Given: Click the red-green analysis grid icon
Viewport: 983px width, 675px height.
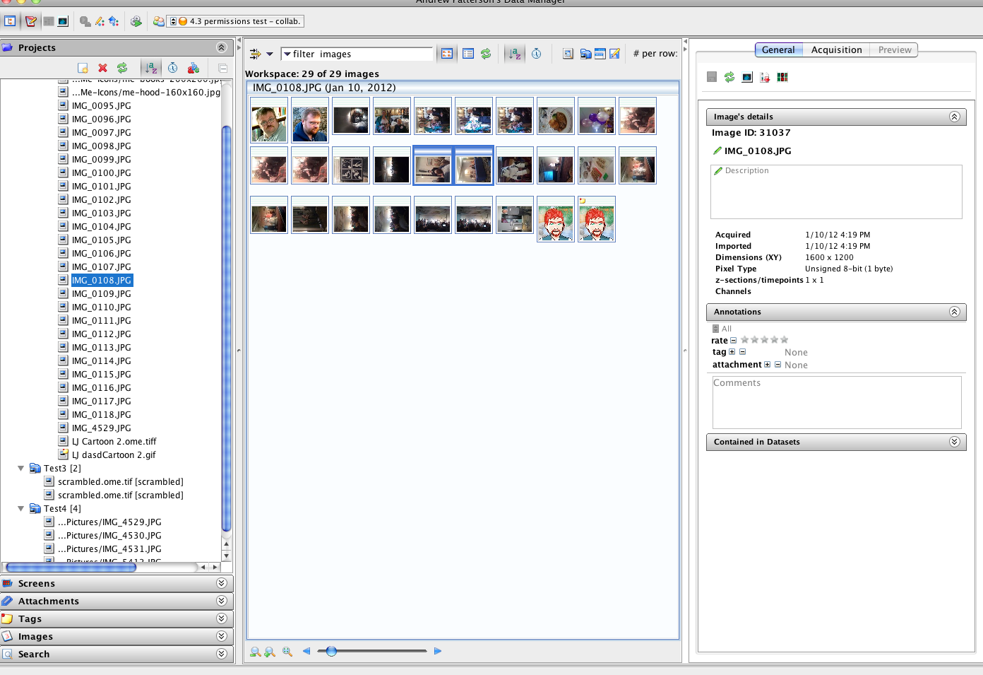Looking at the screenshot, I should point(782,77).
